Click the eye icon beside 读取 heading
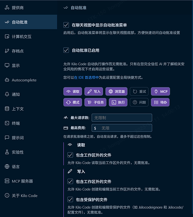The height and width of the screenshot is (217, 193). [70, 145]
